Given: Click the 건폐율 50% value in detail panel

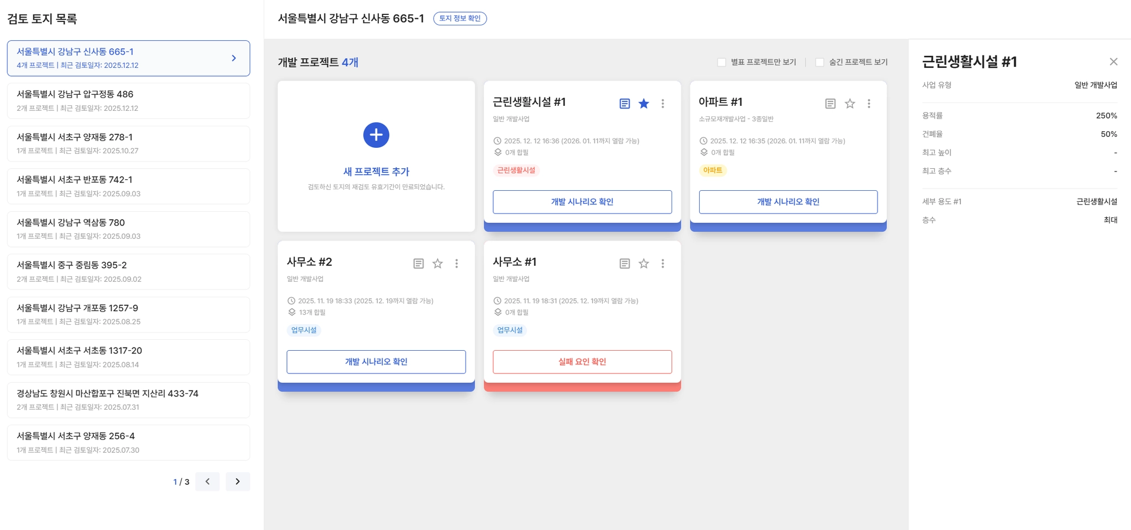Looking at the screenshot, I should coord(1109,134).
